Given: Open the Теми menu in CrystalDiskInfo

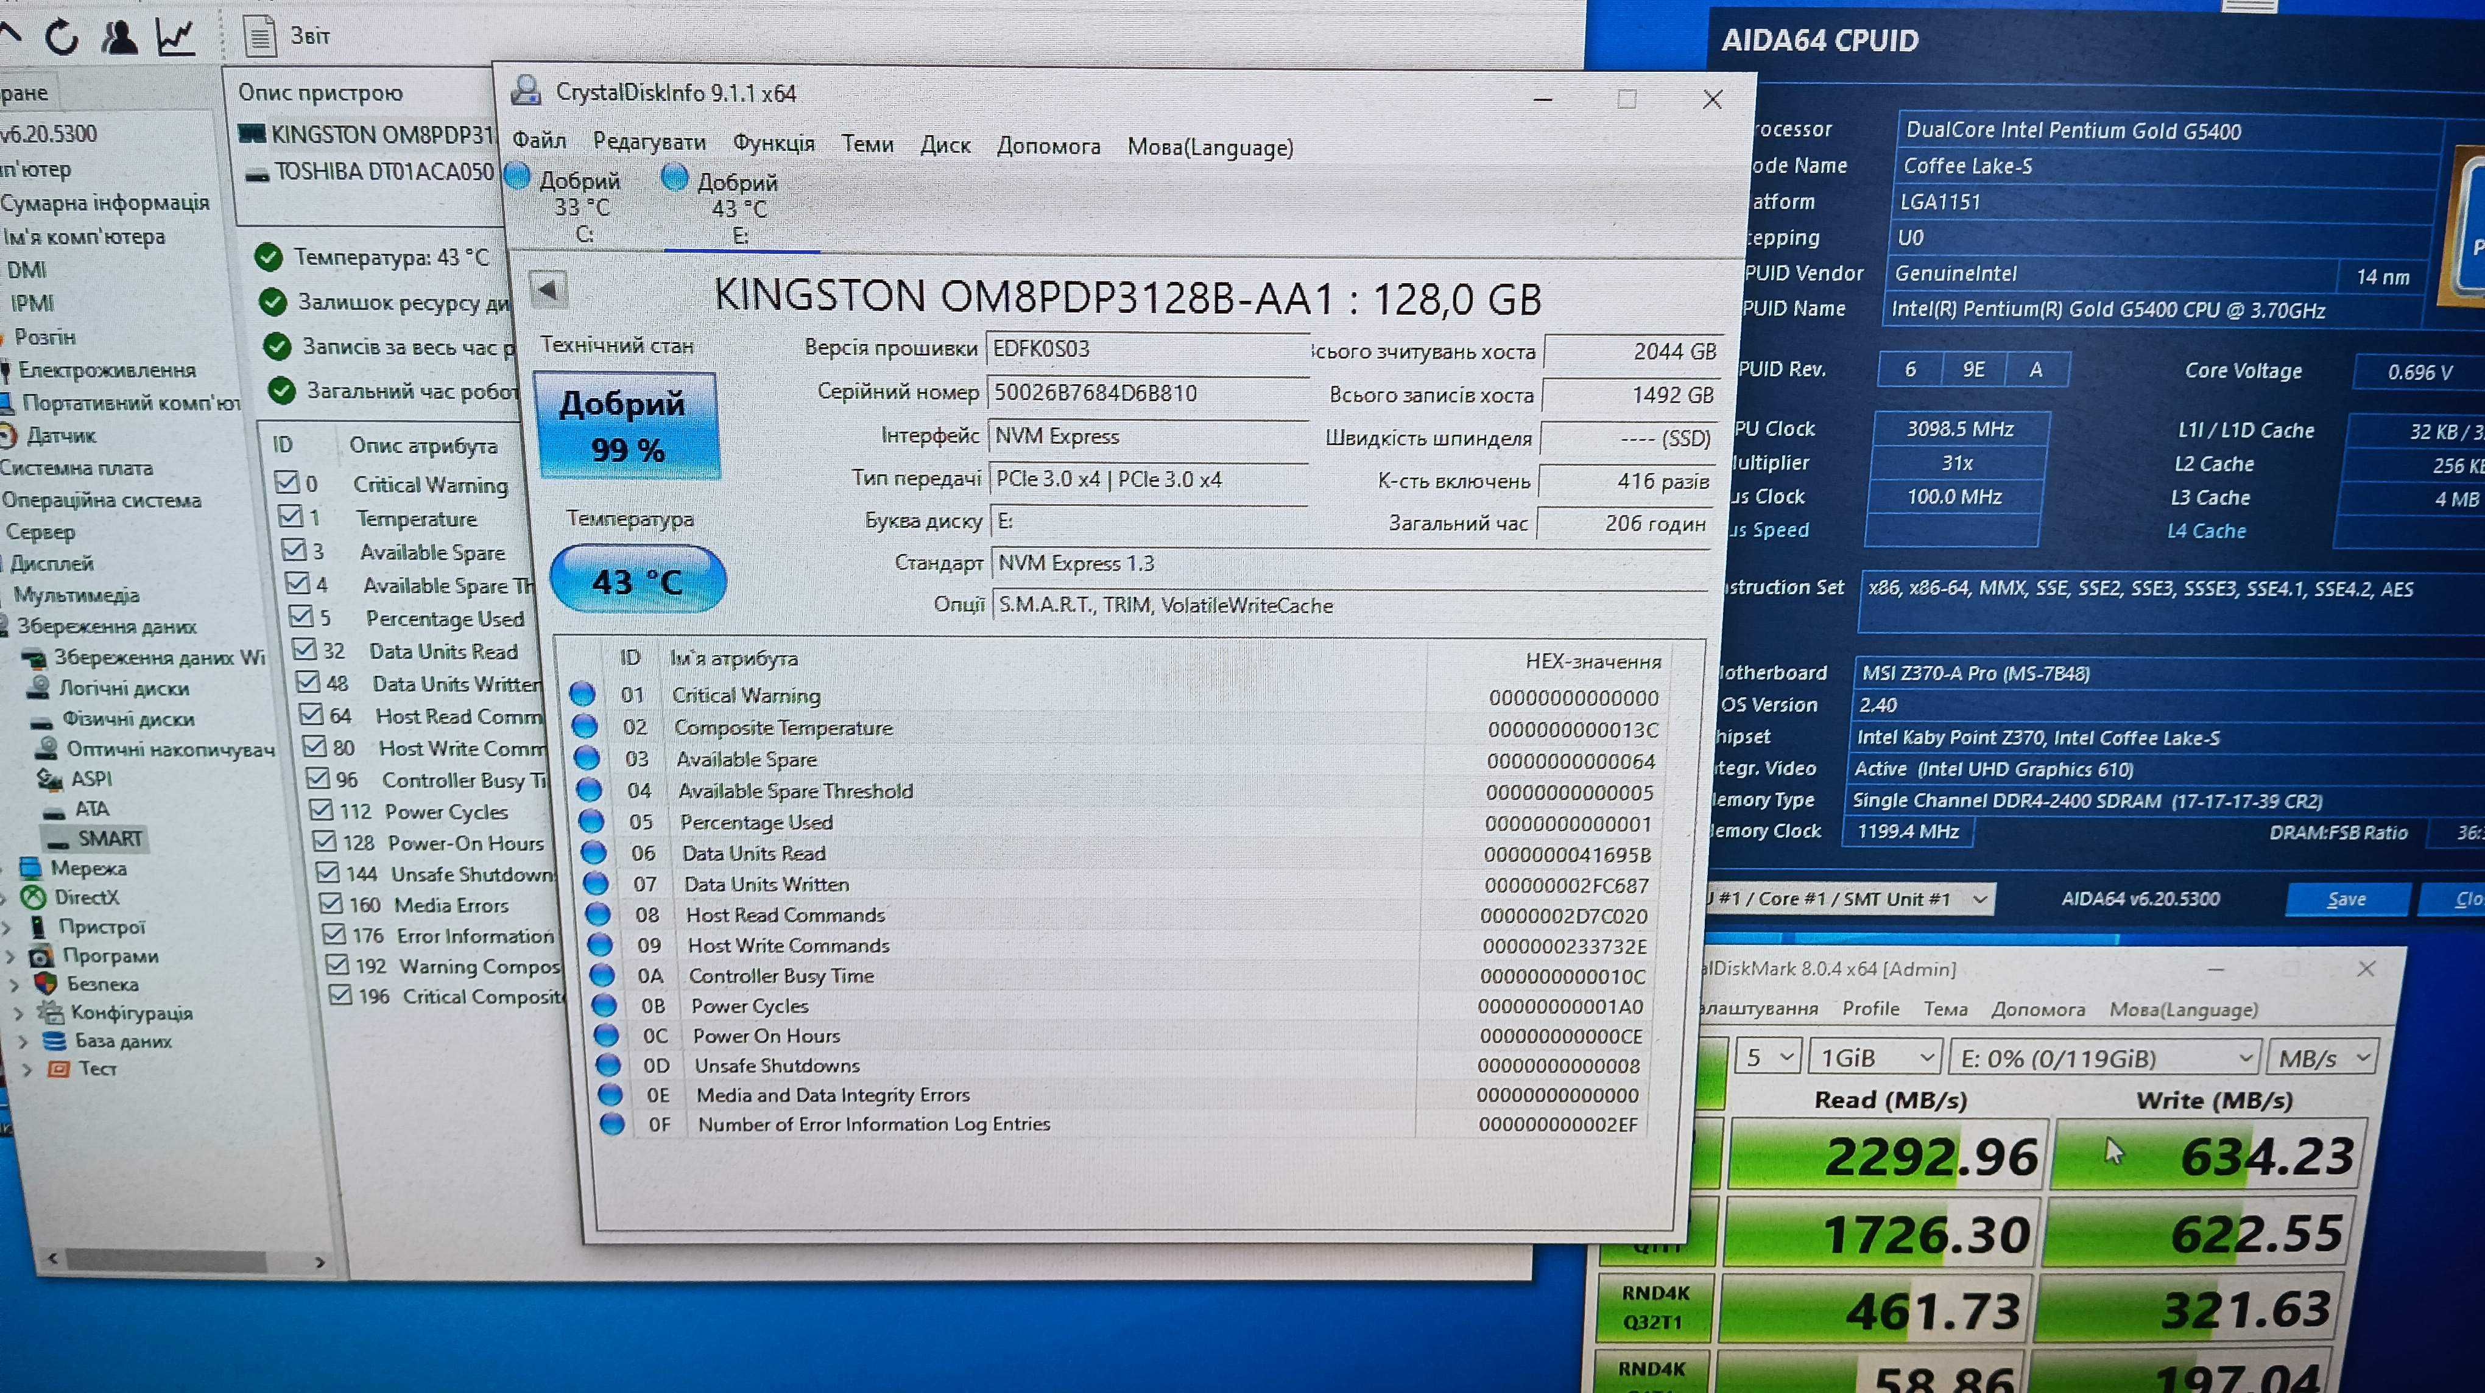Looking at the screenshot, I should point(867,144).
